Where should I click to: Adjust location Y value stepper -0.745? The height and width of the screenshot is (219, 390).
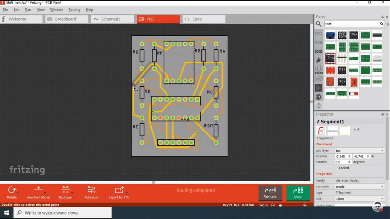pos(368,156)
